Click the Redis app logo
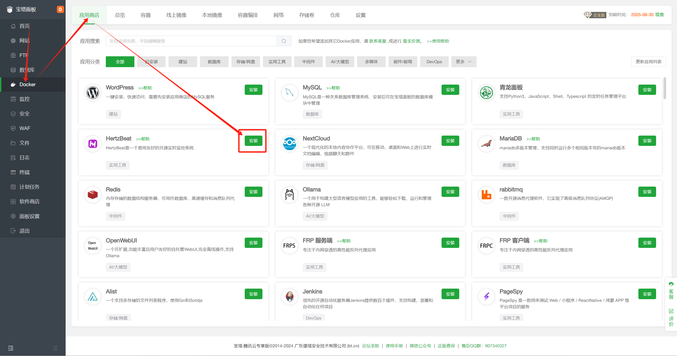 coord(93,195)
